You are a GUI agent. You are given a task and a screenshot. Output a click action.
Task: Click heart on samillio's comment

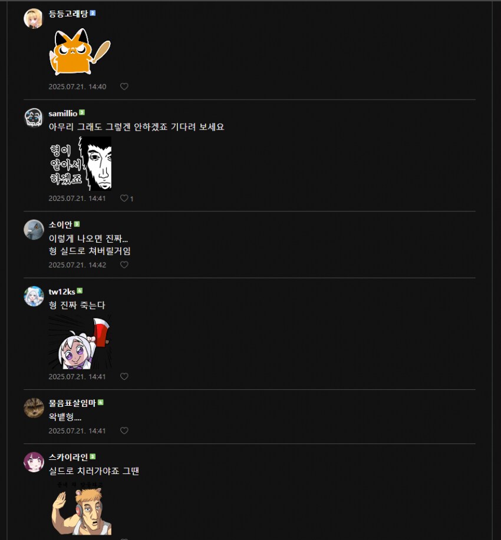124,198
